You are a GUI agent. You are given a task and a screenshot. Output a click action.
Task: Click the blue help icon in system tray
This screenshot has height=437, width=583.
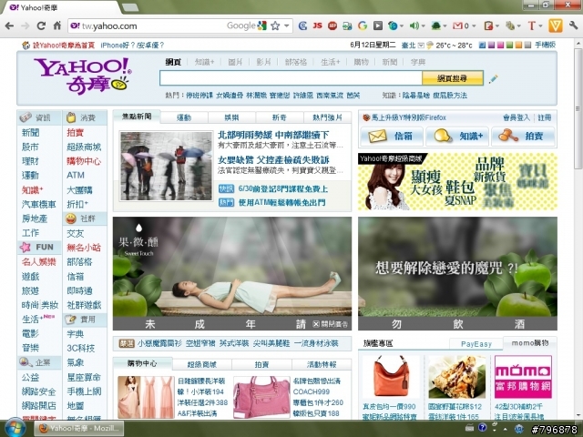click(482, 428)
